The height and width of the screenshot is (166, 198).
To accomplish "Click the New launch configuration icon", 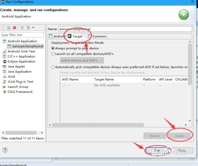I will (x=3, y=28).
